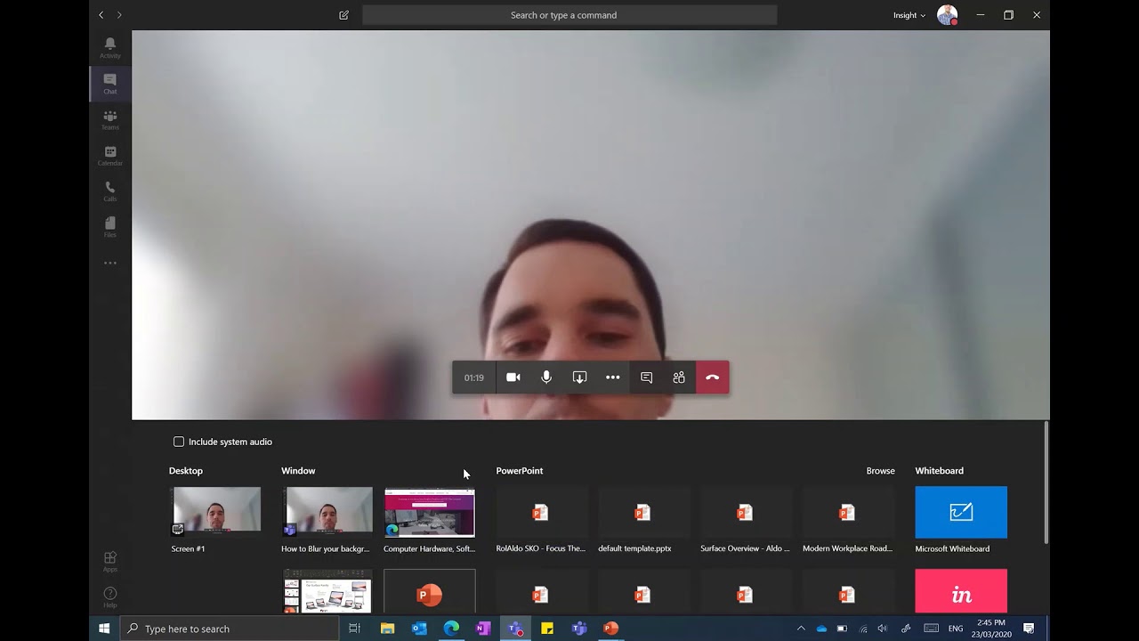Viewport: 1139px width, 641px height.
Task: Open PowerPoint from the taskbar
Action: click(x=610, y=629)
